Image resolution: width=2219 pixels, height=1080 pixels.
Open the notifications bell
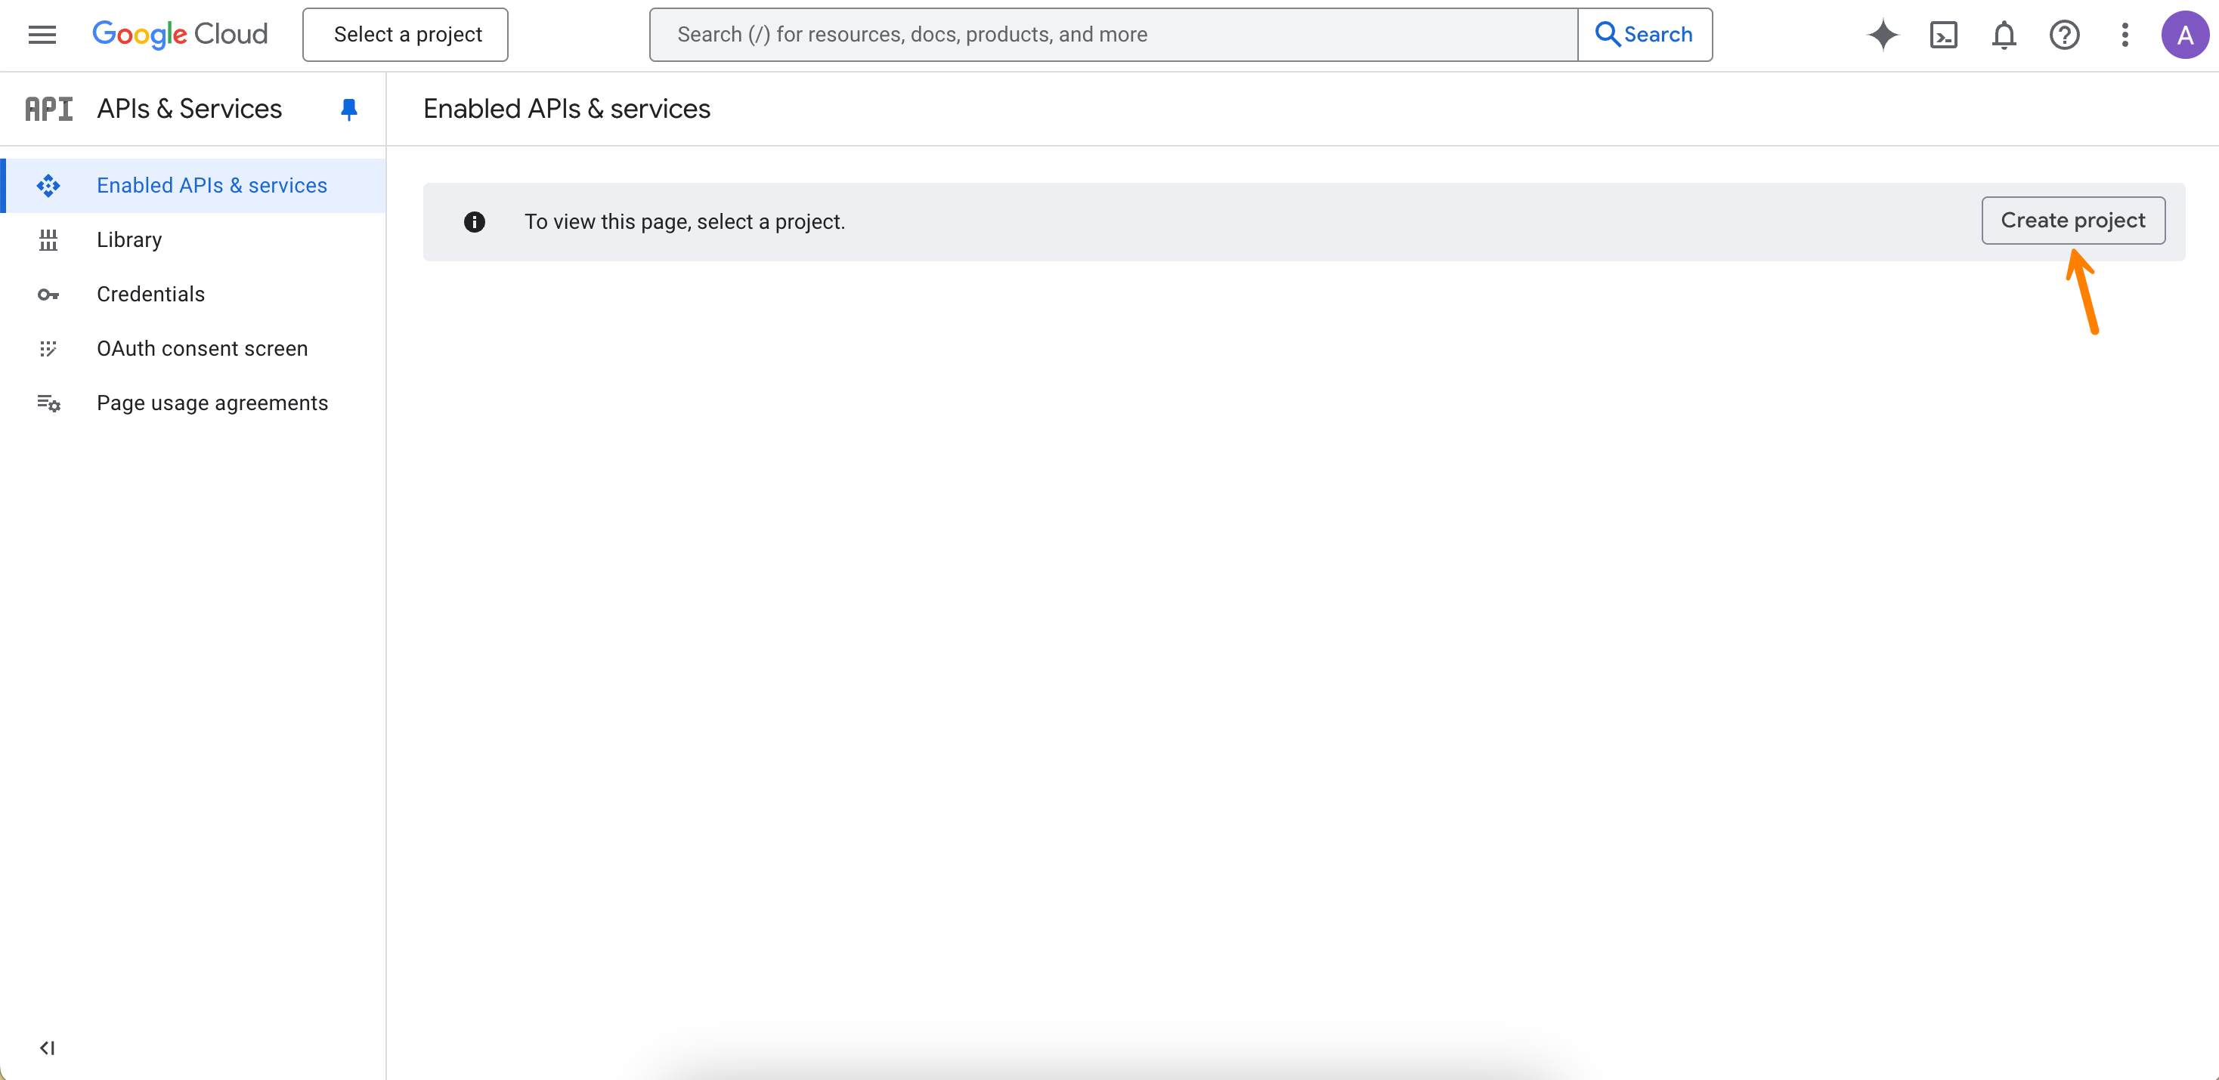pos(2004,35)
